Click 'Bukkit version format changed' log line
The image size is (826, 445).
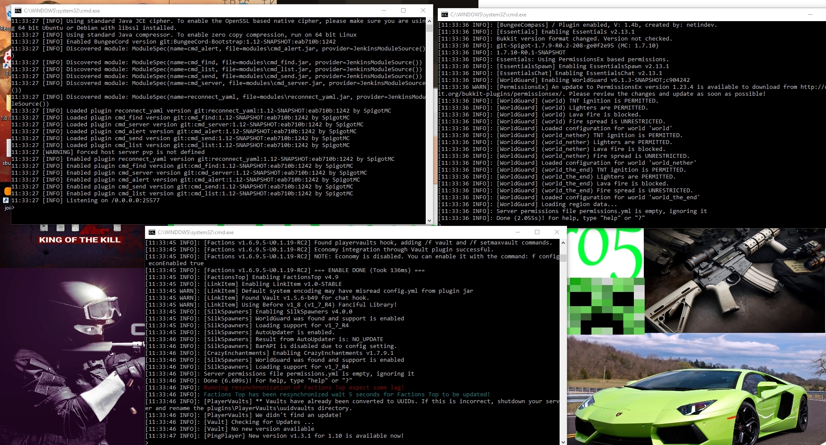pyautogui.click(x=555, y=39)
